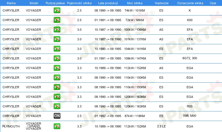The width and height of the screenshot is (222, 132).
Task: Click the engine code K cell
Action: (190, 10)
